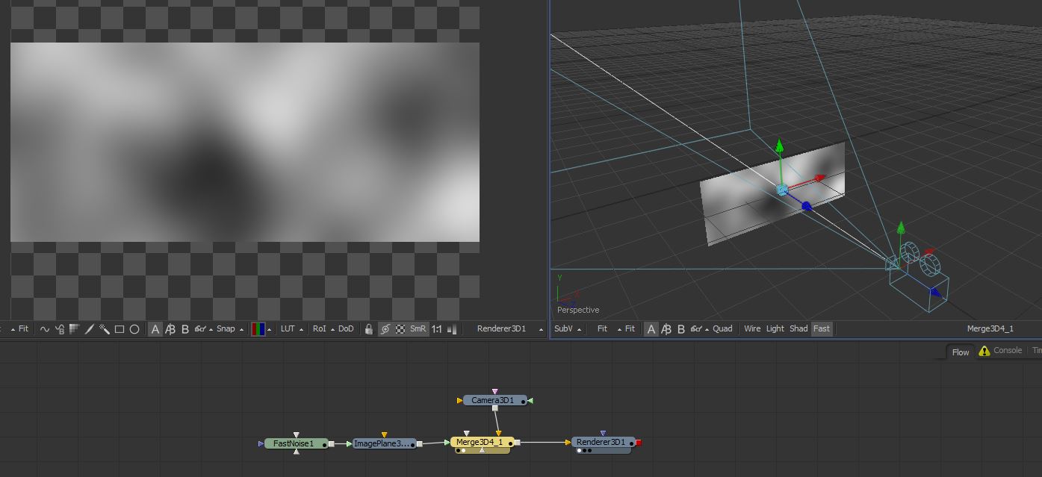
Task: Switch 3D viewer to buffer A
Action: (x=651, y=328)
